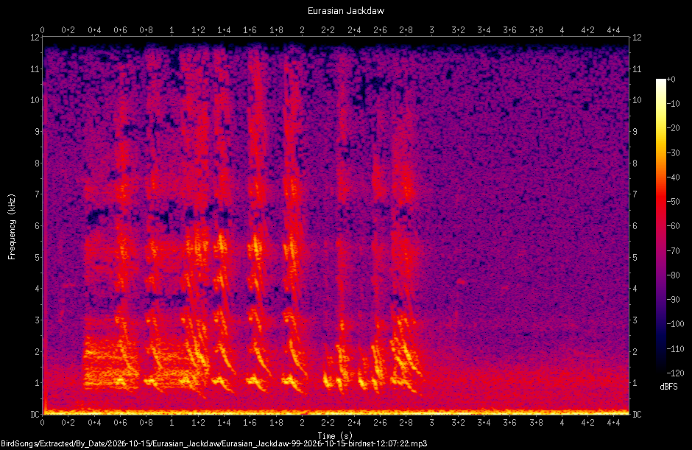
Task: Click the 9 kHz tick on right axis
Action: click(x=635, y=132)
